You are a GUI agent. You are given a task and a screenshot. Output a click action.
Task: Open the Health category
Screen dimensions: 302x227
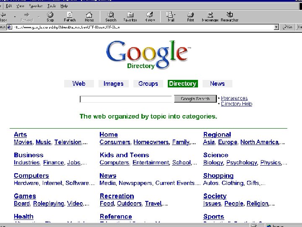point(23,216)
